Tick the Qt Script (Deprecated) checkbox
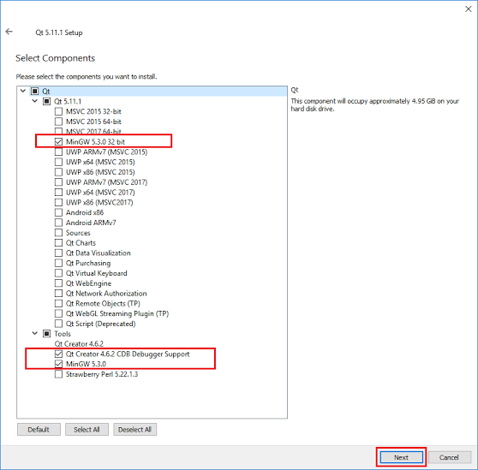Image resolution: width=478 pixels, height=470 pixels. coord(58,324)
